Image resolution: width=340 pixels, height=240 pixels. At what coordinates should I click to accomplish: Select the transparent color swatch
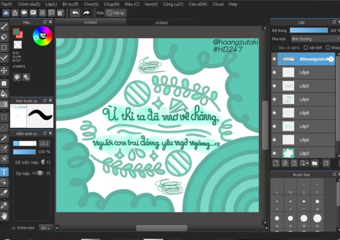pyautogui.click(x=18, y=45)
